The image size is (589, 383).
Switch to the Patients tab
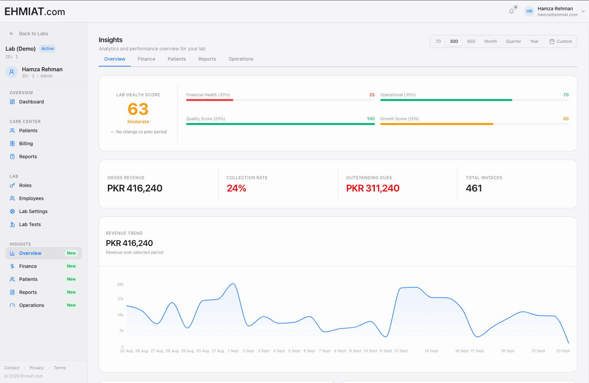tap(177, 59)
